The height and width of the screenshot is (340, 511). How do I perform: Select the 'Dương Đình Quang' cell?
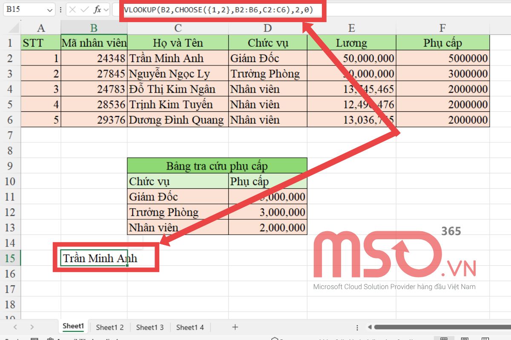pos(178,119)
